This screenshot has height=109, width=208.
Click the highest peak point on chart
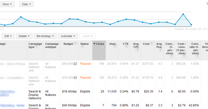click(183, 14)
